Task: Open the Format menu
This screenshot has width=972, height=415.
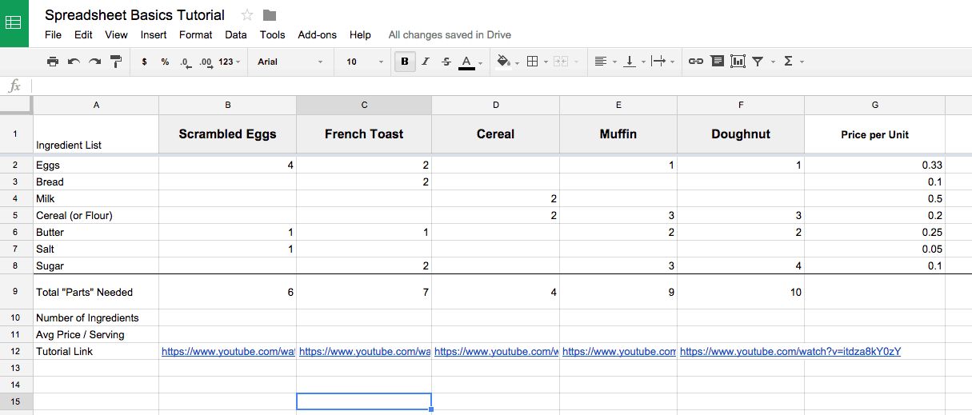Action: click(x=195, y=35)
